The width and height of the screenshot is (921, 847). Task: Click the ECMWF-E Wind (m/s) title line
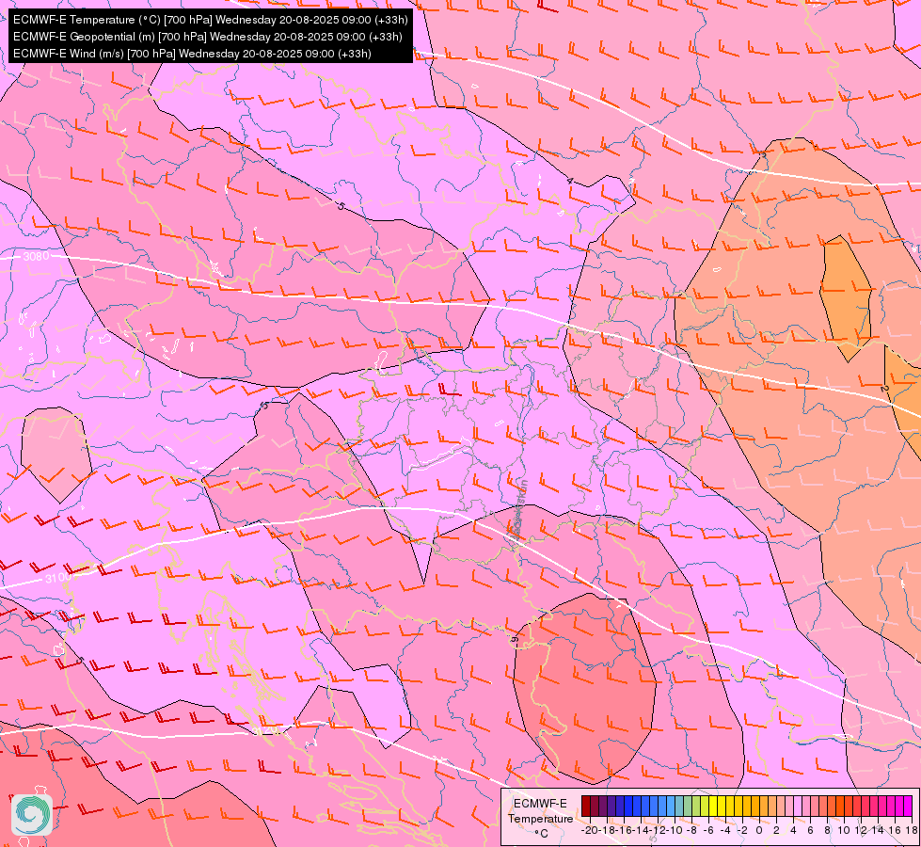click(x=192, y=54)
